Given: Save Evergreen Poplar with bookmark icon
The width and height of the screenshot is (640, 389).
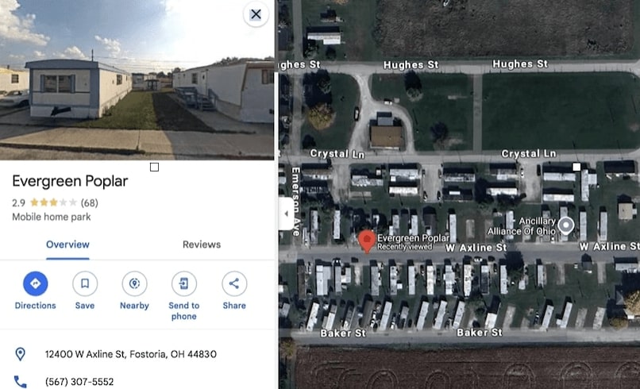Looking at the screenshot, I should click(x=85, y=283).
